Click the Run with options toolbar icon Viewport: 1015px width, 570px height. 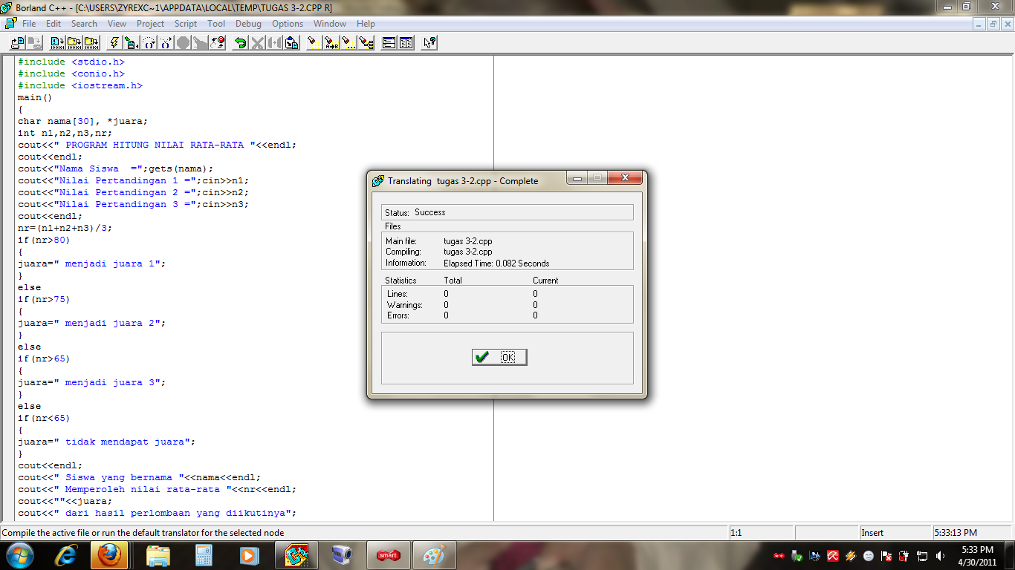[129, 42]
